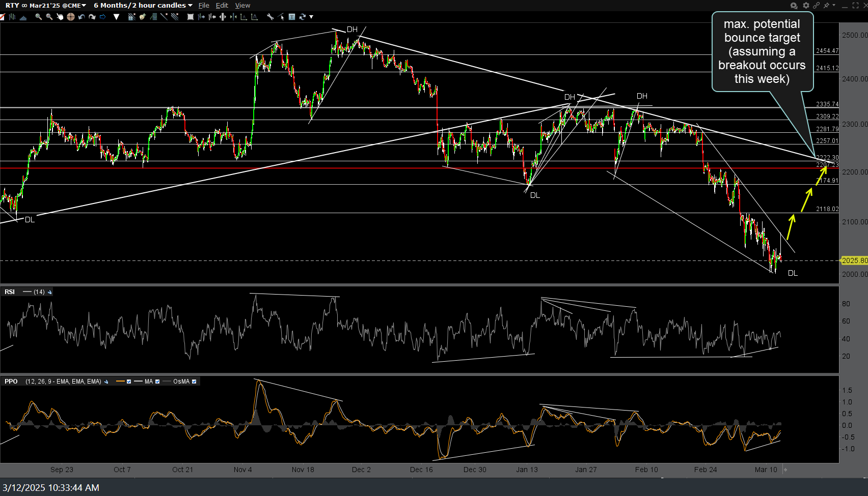Screen dimensions: 868x496
Task: Disable the OsMA histogram checkbox
Action: tap(194, 382)
